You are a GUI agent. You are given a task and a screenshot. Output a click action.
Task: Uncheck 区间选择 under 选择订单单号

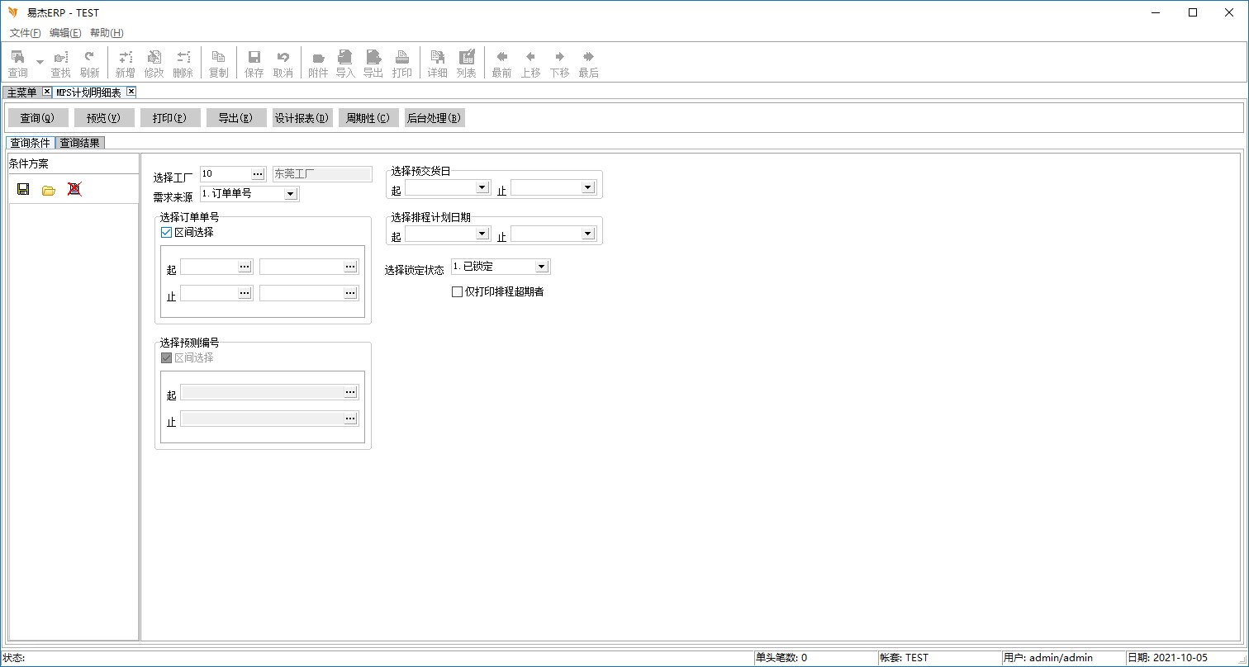coord(167,233)
